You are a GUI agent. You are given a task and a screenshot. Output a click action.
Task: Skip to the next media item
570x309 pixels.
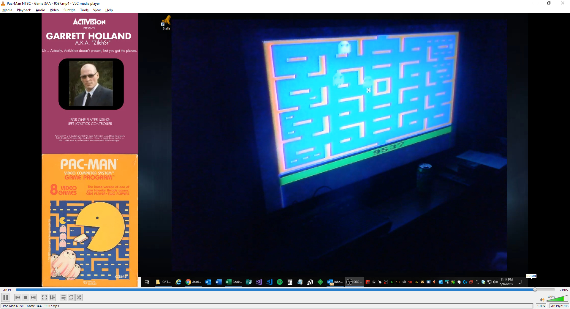33,297
